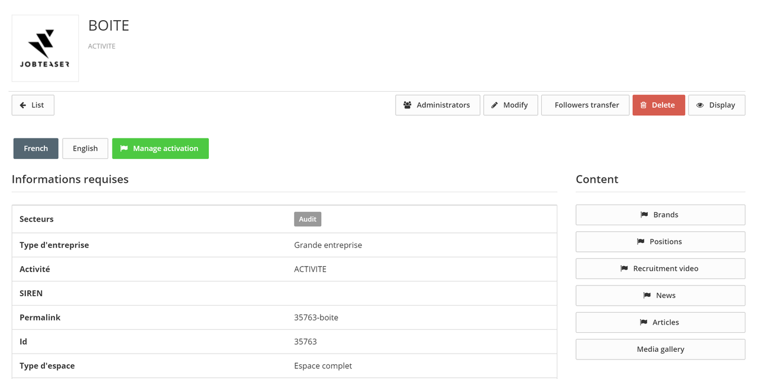Screen dimensions: 769x379
Task: Click the Id value 35763
Action: tap(305, 342)
